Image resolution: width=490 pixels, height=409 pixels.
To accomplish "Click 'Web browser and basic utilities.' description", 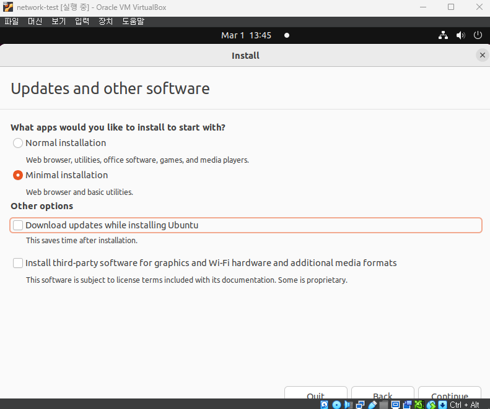I will click(79, 192).
